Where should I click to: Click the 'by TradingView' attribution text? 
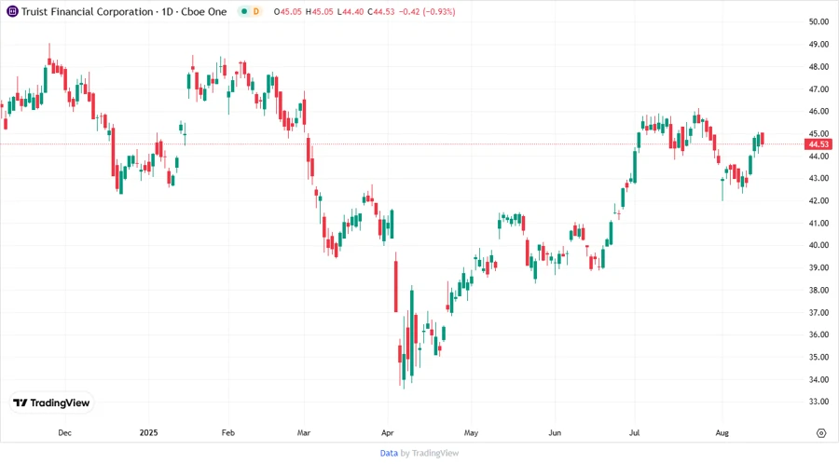[430, 453]
